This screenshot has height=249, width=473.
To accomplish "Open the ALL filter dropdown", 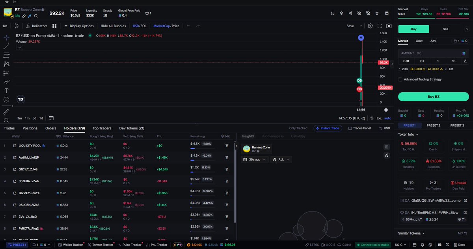I will (x=281, y=159).
